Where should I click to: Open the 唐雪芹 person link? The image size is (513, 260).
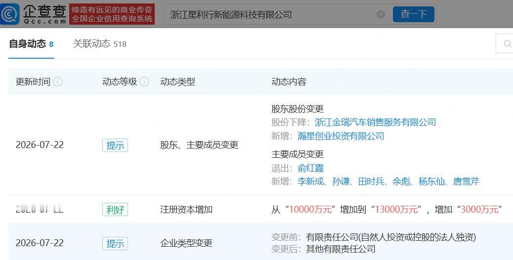click(466, 181)
